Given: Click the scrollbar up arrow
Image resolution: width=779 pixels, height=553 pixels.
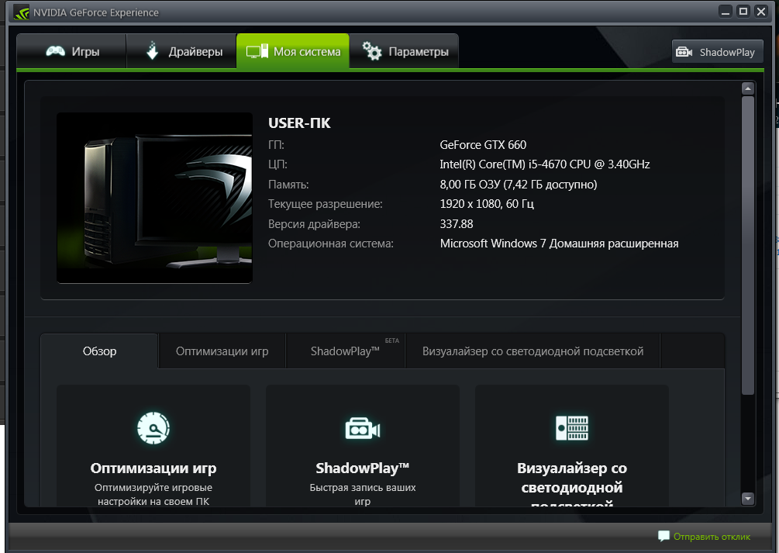Looking at the screenshot, I should tap(748, 88).
